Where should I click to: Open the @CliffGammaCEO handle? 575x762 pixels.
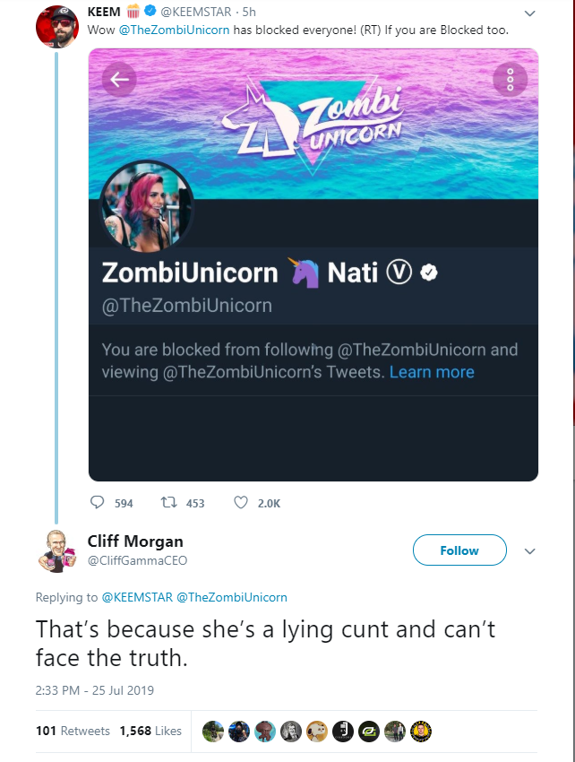pyautogui.click(x=137, y=561)
